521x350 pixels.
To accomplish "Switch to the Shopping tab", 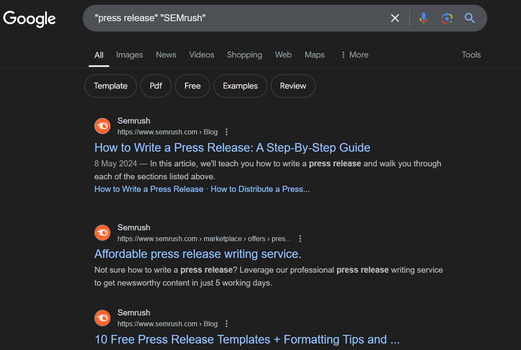I will (244, 55).
